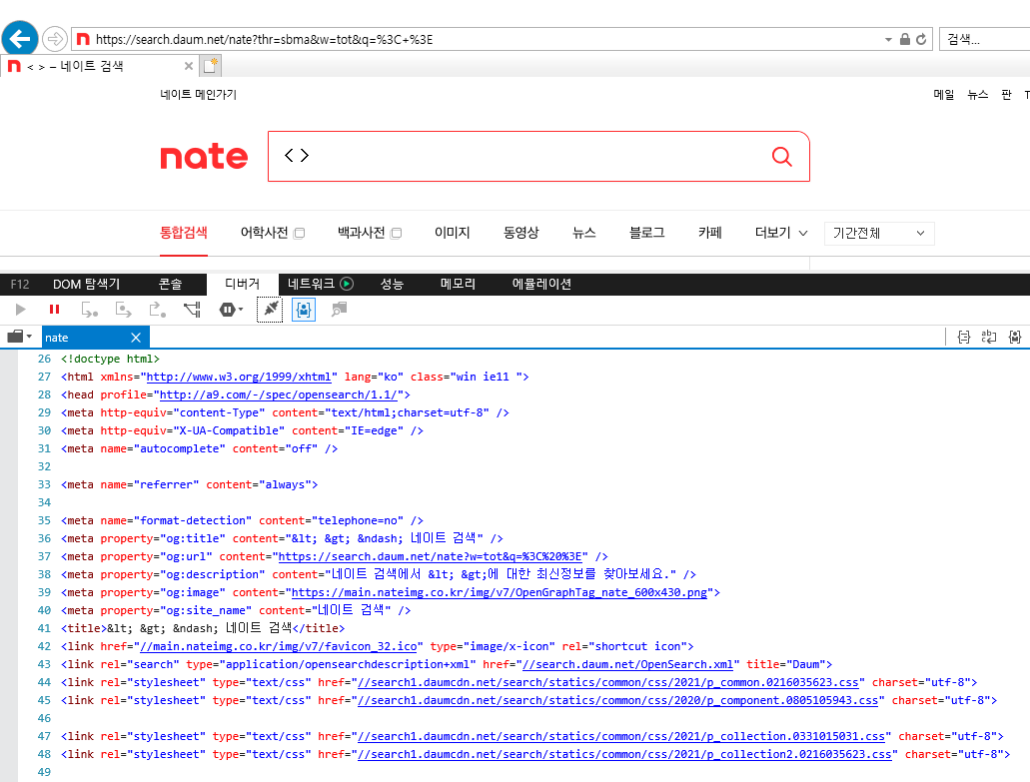Click the security lock icon in address bar
Viewport: 1030px width, 782px height.
(904, 39)
